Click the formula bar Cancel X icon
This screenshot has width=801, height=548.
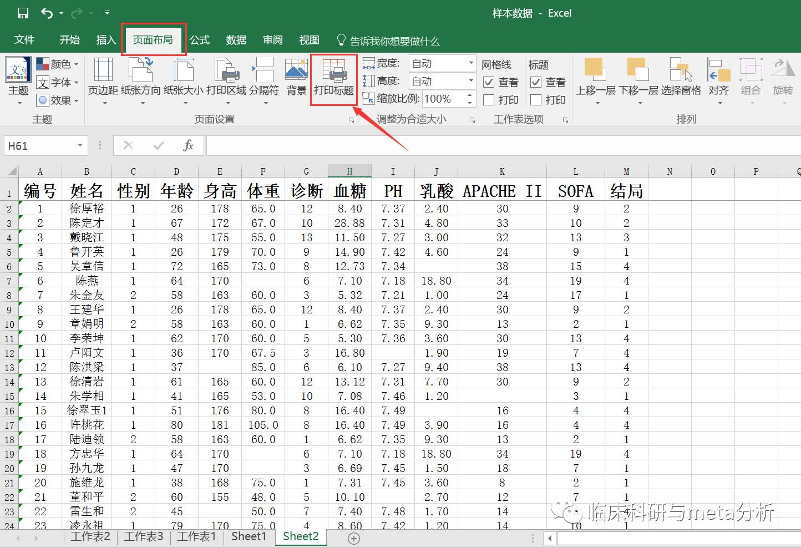click(x=129, y=146)
